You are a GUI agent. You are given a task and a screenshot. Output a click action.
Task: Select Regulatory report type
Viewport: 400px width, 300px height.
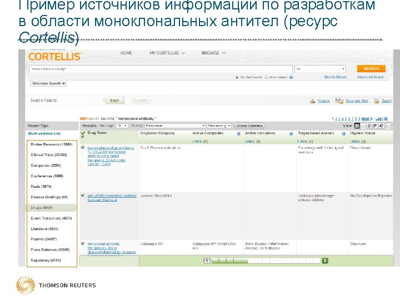pyautogui.click(x=46, y=260)
